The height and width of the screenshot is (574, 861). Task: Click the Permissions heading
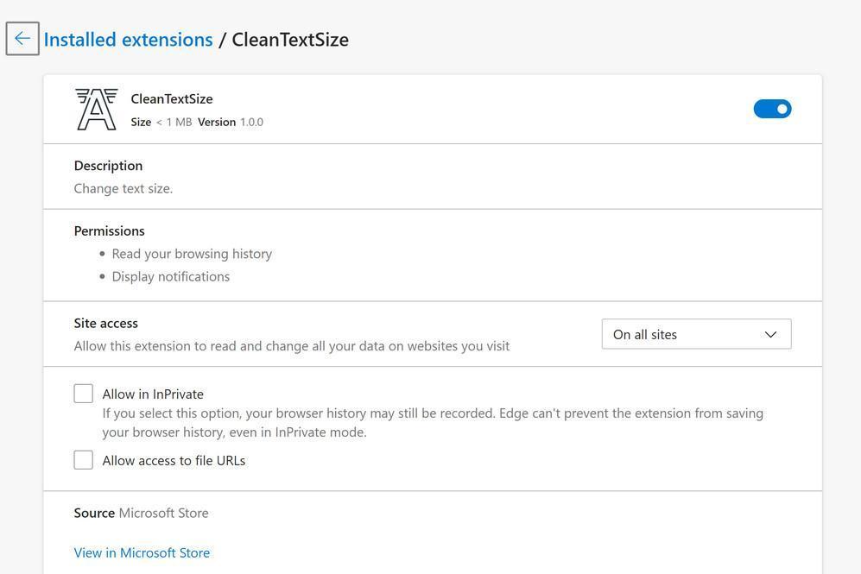[x=109, y=231]
